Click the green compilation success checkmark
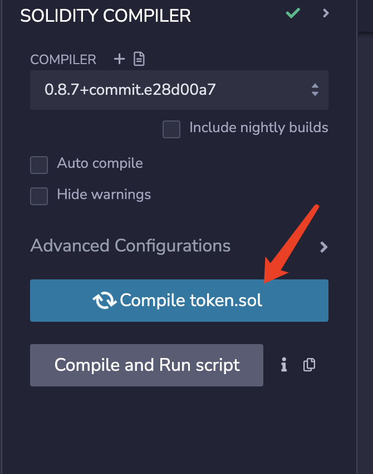The image size is (373, 474). tap(293, 13)
